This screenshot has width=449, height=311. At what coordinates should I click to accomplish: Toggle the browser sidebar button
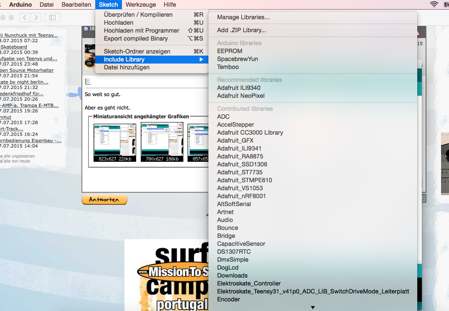[52, 18]
